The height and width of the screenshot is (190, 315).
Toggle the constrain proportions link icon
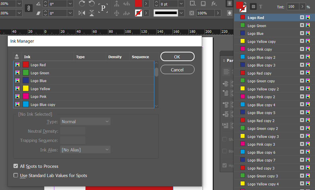pyautogui.click(x=28, y=8)
